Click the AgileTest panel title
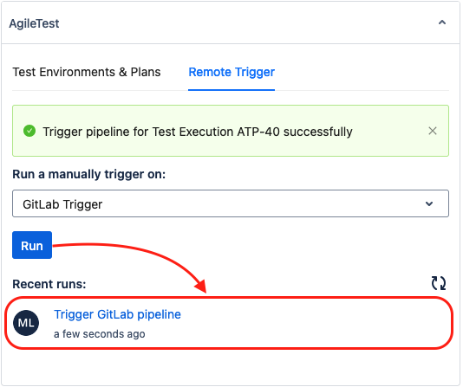The image size is (463, 387). pos(34,23)
